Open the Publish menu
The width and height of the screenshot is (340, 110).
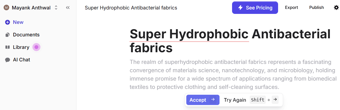click(x=317, y=7)
